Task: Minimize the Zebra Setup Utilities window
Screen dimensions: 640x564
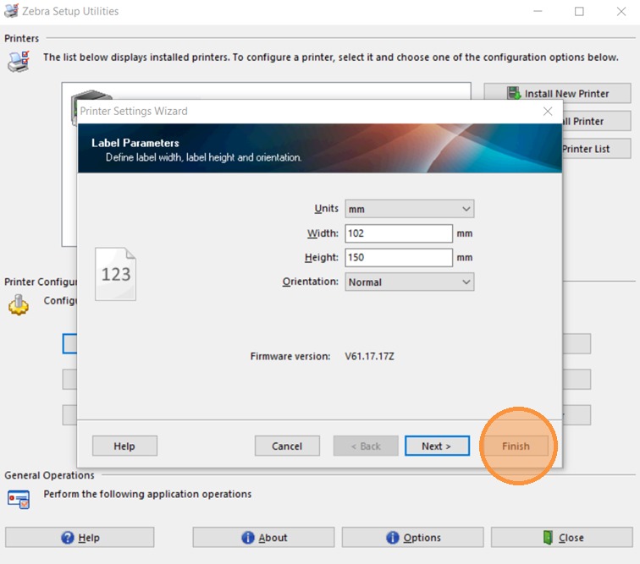Action: [538, 12]
